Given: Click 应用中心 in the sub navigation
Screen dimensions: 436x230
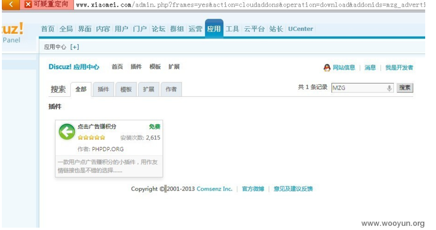Looking at the screenshot, I should click(x=55, y=47).
